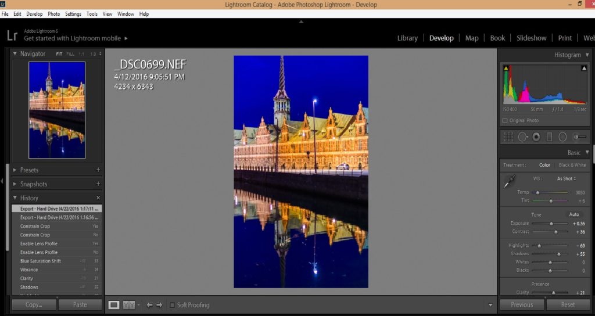Select the Spot Removal tool

click(522, 137)
